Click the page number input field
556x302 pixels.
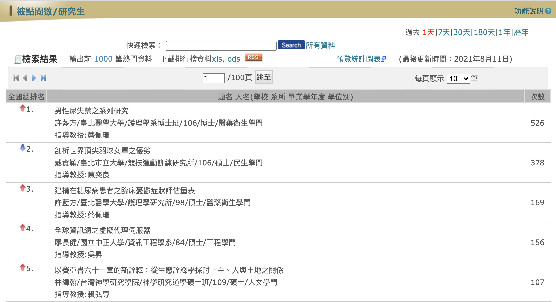click(213, 78)
